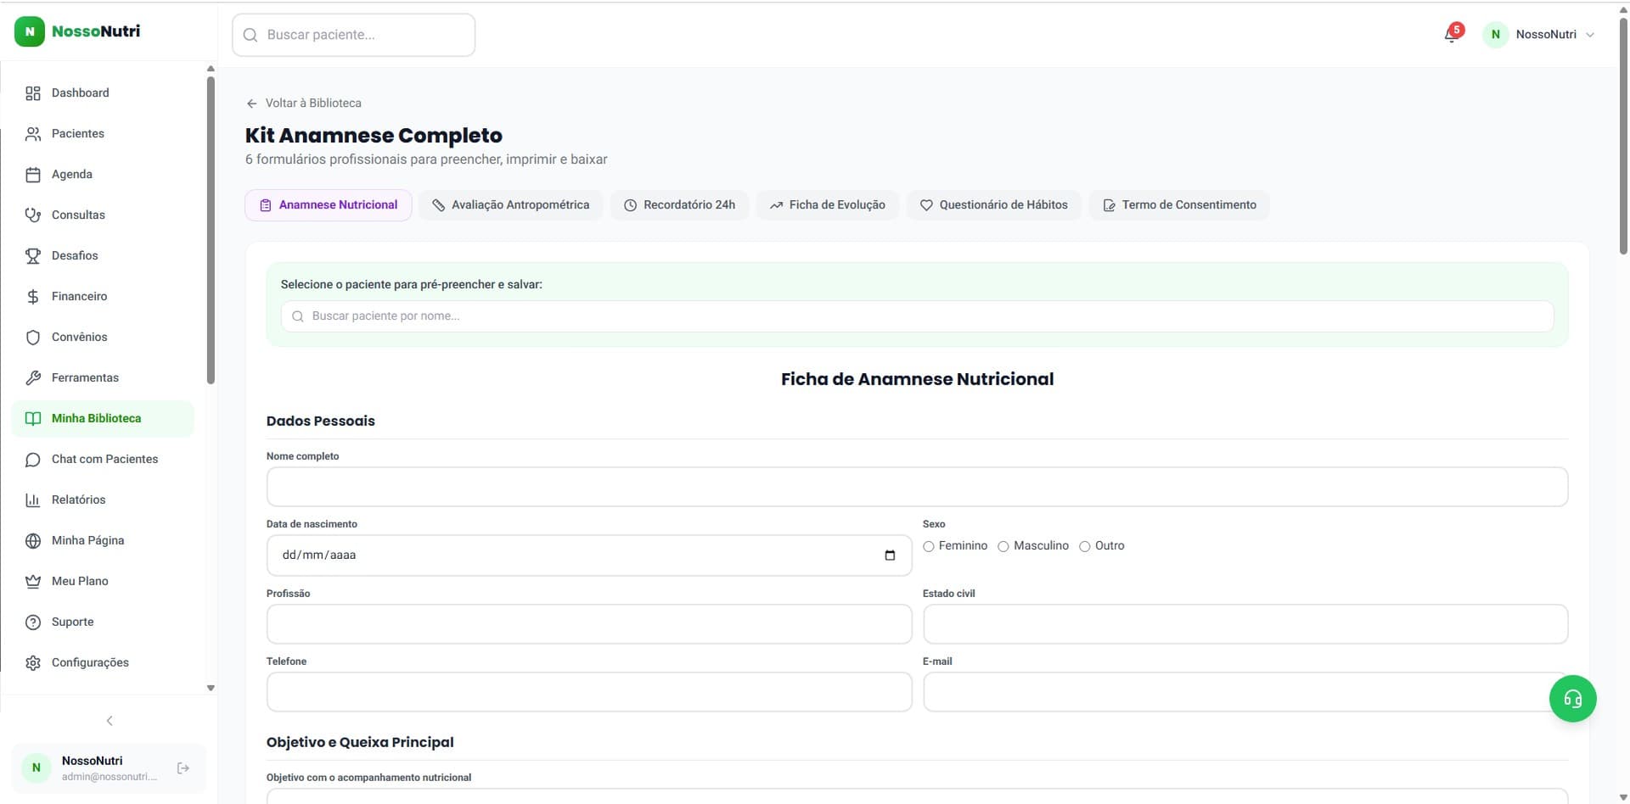Click the N avatar in top bar

pyautogui.click(x=1495, y=35)
